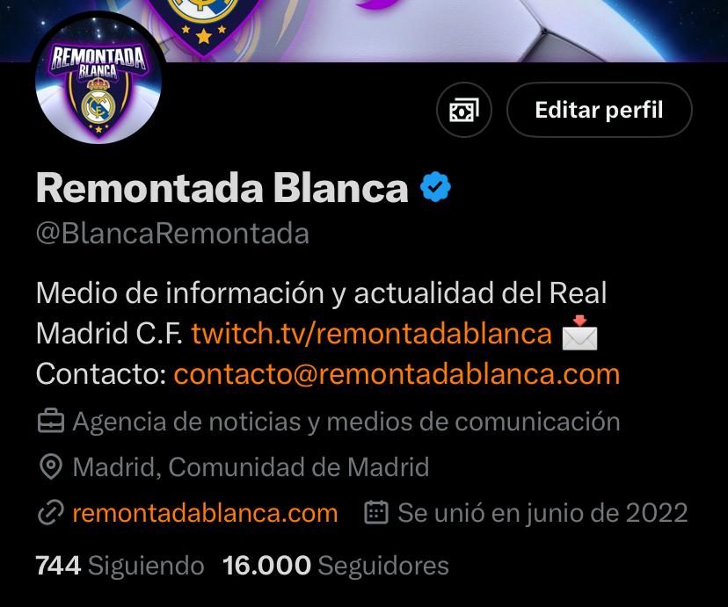Open the header banner image
728x607 pixels.
364,31
